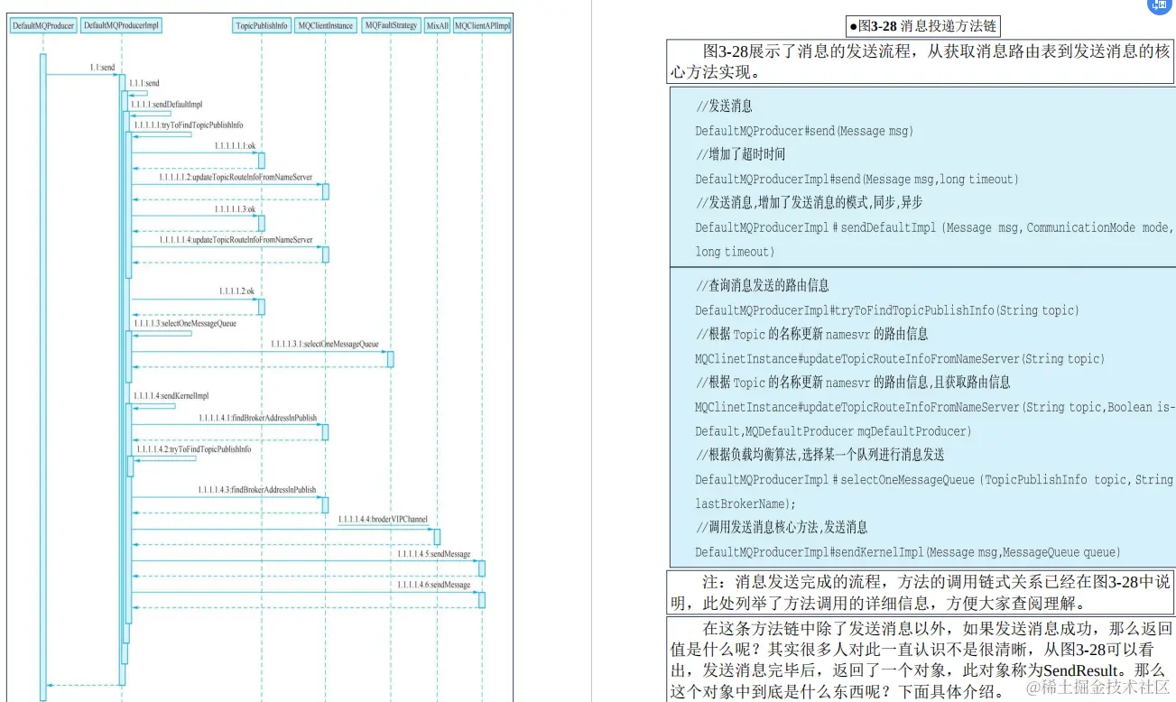This screenshot has height=702, width=1176.
Task: Click the '1.1:send' message label
Action: 102,68
